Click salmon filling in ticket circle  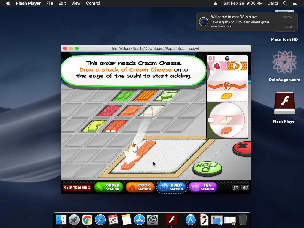click(x=227, y=130)
